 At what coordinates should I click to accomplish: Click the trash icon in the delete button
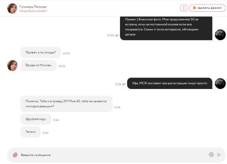(194, 8)
